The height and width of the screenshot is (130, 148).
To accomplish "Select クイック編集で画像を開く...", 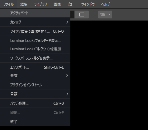I will tap(35, 31).
